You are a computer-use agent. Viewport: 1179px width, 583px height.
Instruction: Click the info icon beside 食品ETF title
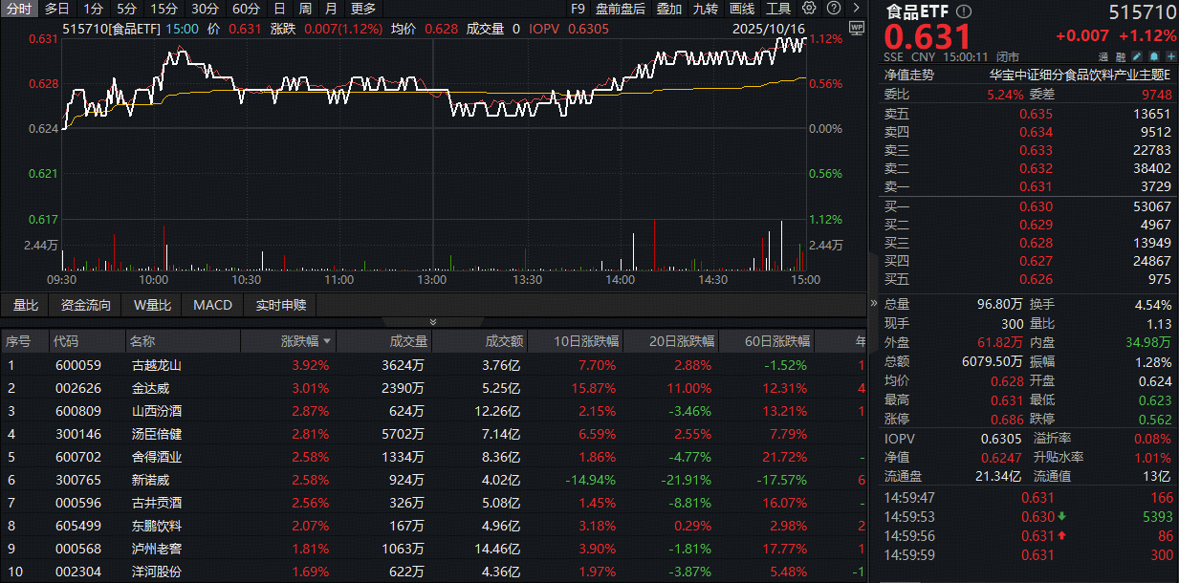(x=964, y=12)
